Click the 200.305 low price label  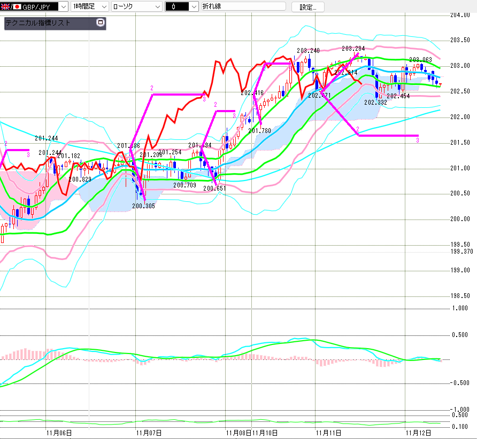(143, 206)
